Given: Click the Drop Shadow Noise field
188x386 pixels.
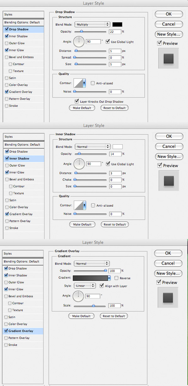Looking at the screenshot, I should (115, 91).
